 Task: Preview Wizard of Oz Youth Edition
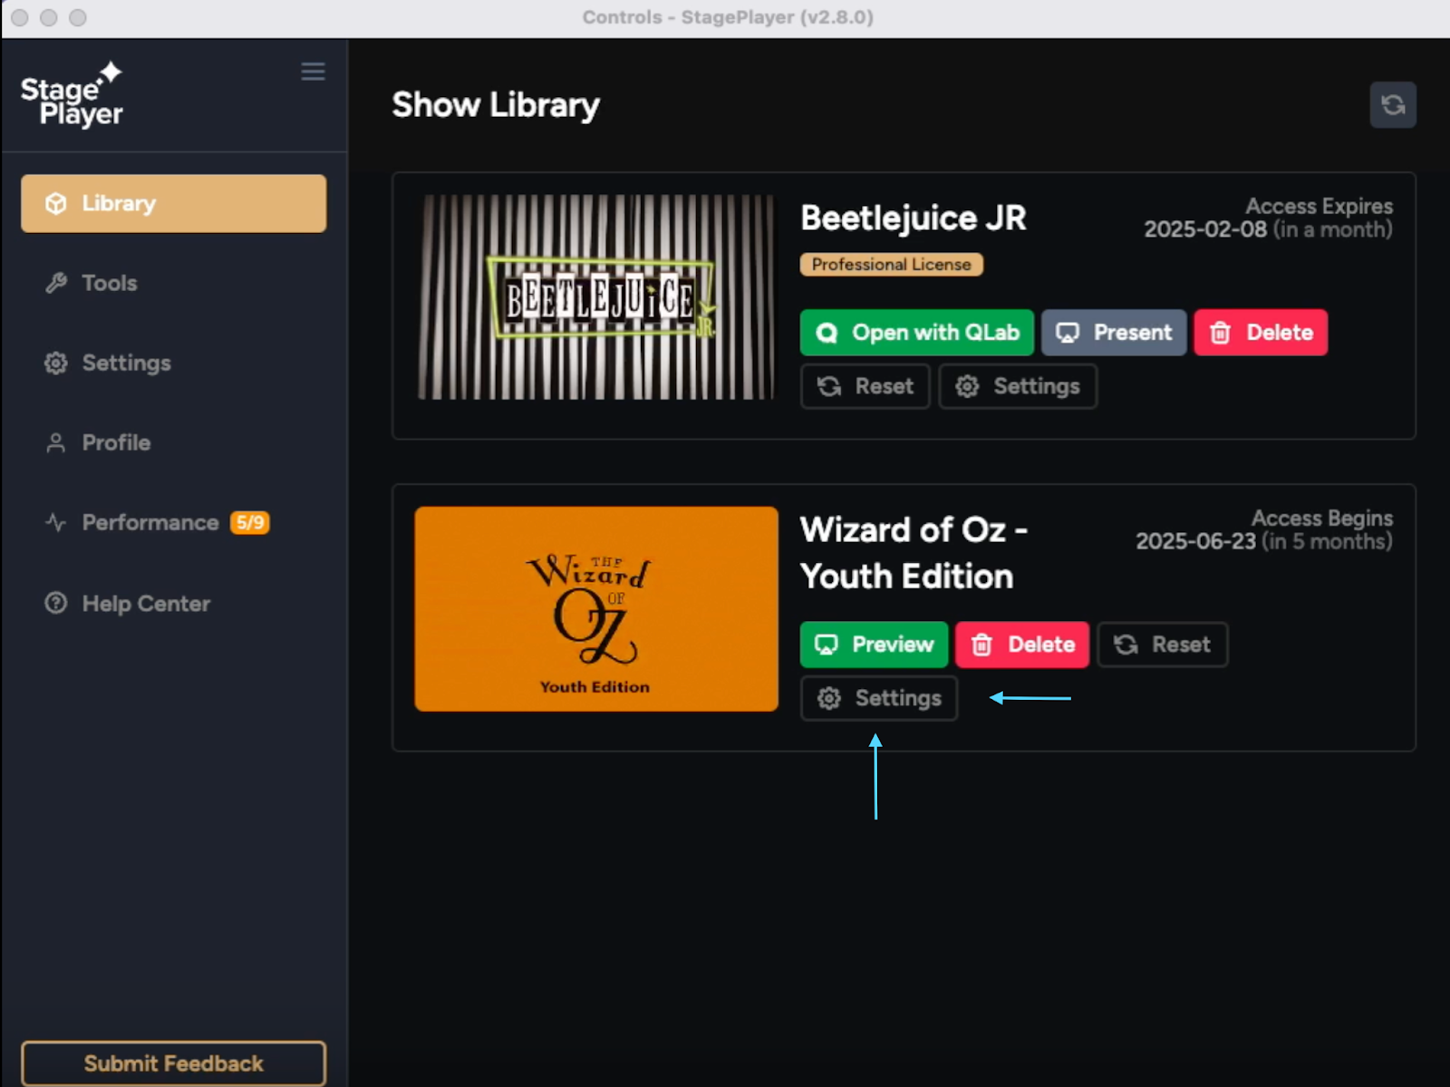[874, 645]
